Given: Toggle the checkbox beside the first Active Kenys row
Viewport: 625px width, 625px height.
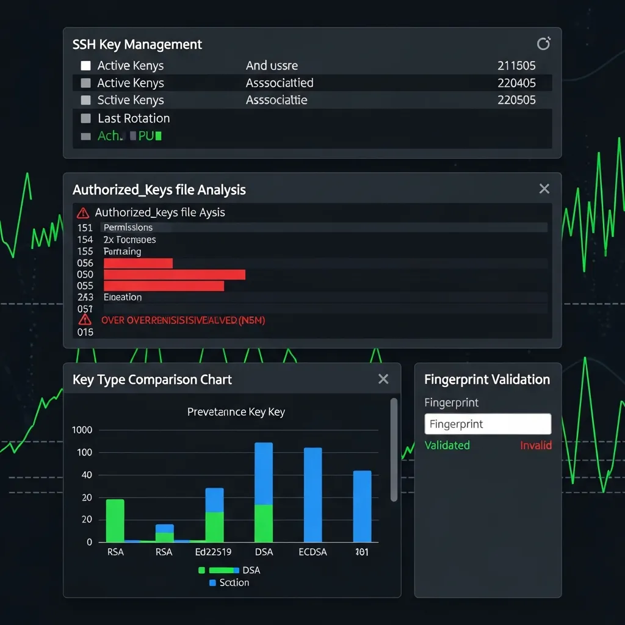Looking at the screenshot, I should pyautogui.click(x=85, y=65).
